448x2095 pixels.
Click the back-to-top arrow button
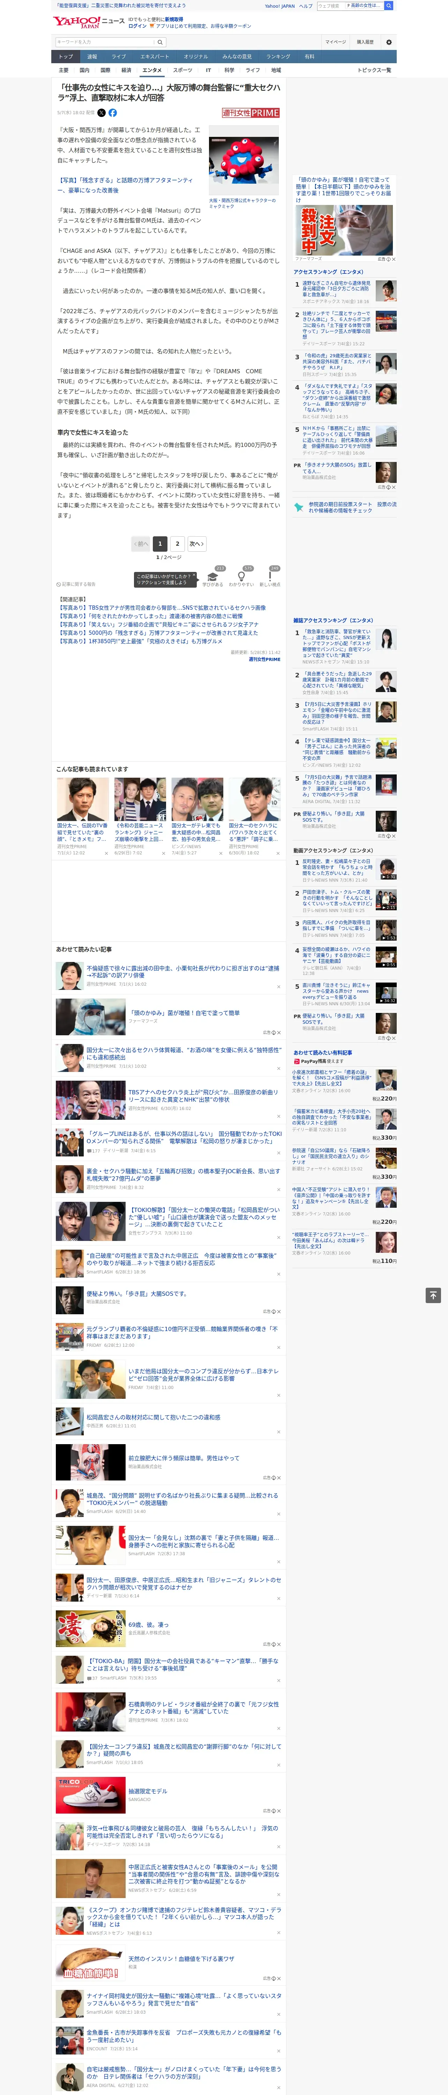click(x=433, y=1295)
